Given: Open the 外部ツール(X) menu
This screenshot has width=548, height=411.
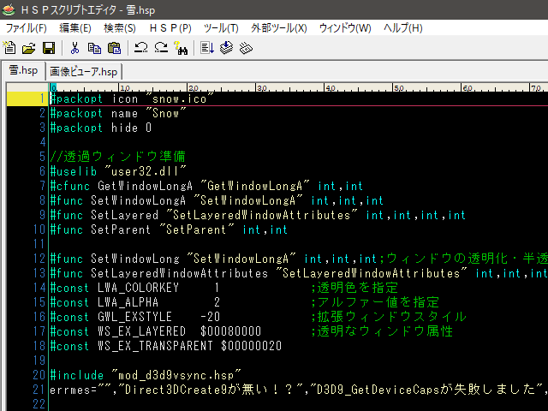Looking at the screenshot, I should (x=279, y=28).
